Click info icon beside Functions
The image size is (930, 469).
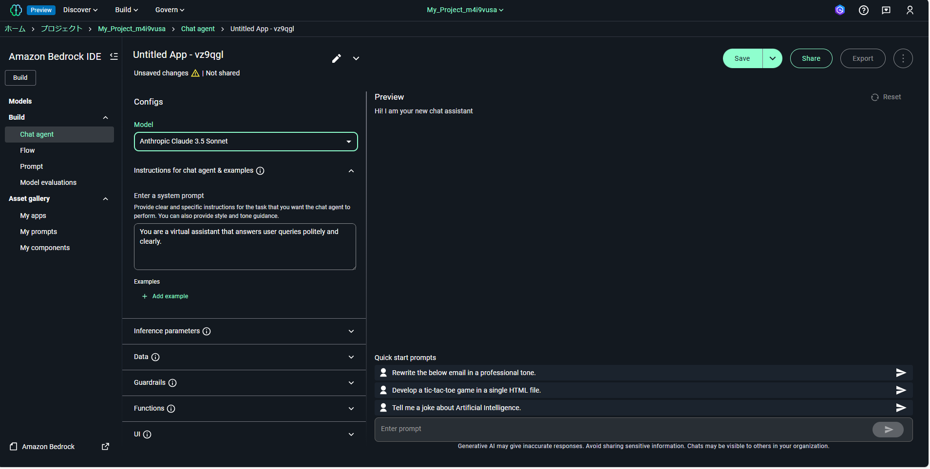[171, 409]
